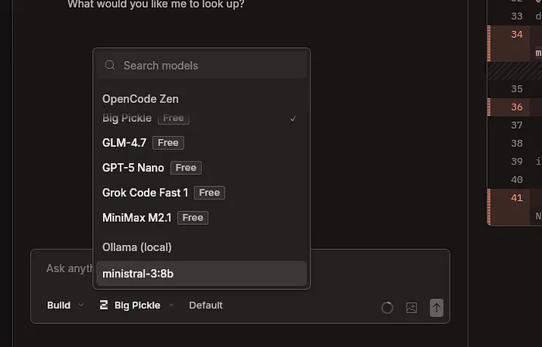Open the Default variant selector
The image size is (542, 347).
coord(206,305)
